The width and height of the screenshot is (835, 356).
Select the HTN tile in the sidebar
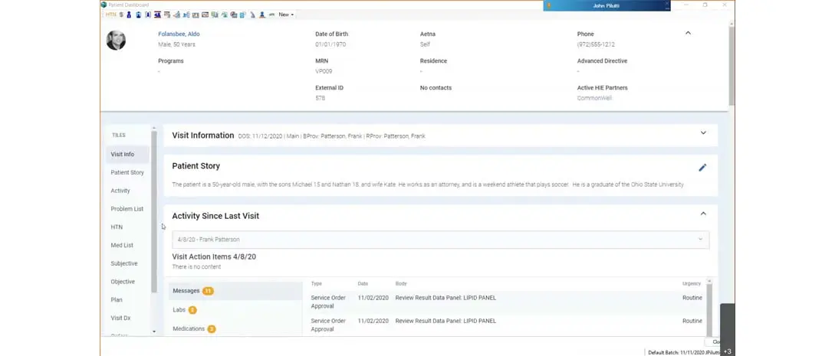point(117,227)
